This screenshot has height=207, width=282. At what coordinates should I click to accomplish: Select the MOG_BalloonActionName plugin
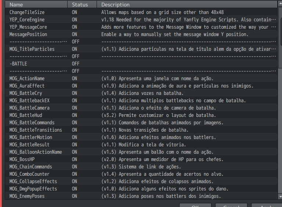coord(141,152)
